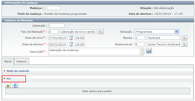Switch to the Geral tab
The width and height of the screenshot is (195, 101).
click(x=8, y=61)
